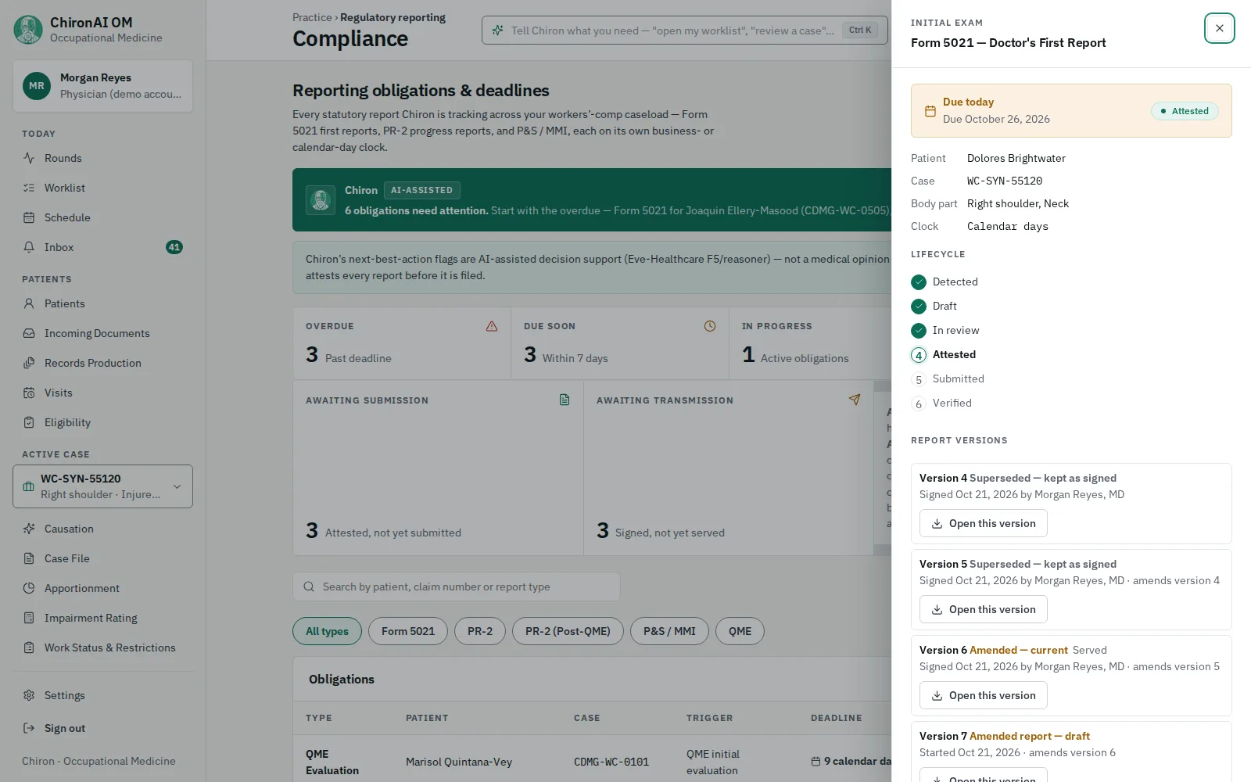Open Rounds from the sidebar
1251x782 pixels.
tap(102, 158)
